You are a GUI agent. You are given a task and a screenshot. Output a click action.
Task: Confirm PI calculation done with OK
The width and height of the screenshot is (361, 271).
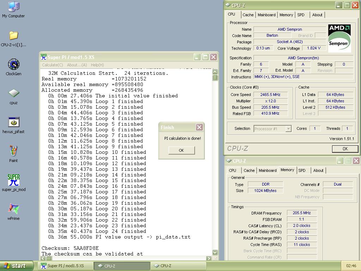[x=182, y=150]
